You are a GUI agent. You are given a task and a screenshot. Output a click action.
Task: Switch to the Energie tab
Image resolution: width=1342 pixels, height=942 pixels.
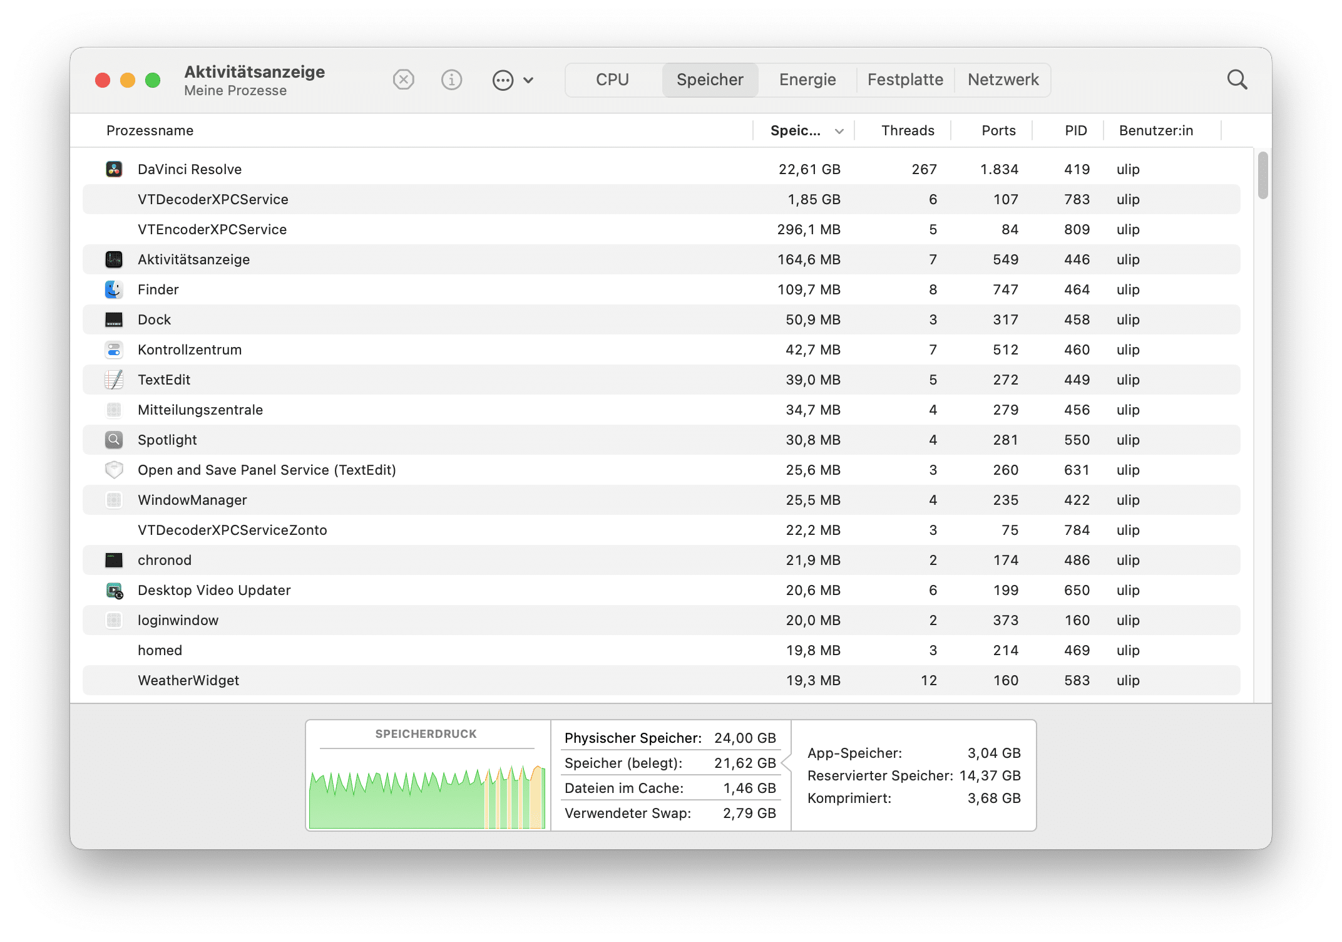click(807, 80)
